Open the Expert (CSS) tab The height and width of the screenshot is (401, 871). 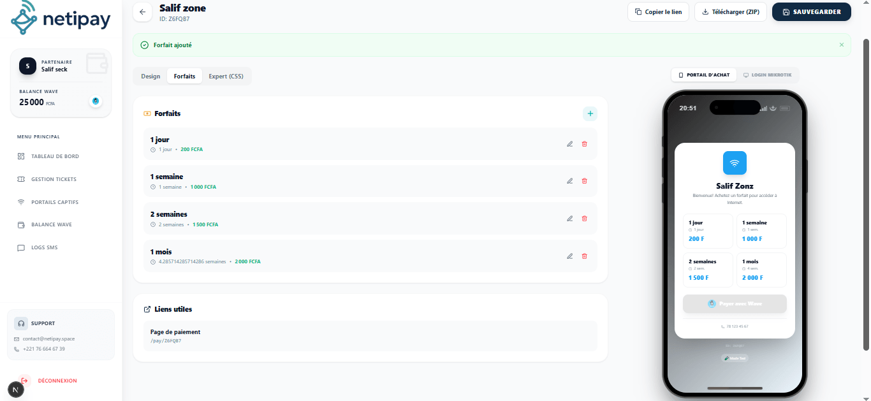(226, 76)
